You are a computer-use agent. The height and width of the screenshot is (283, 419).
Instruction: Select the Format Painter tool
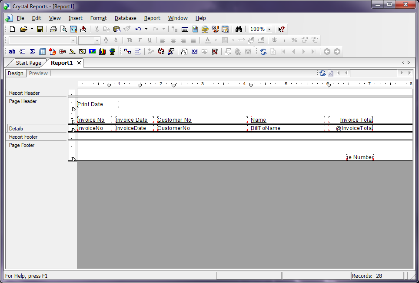[127, 29]
